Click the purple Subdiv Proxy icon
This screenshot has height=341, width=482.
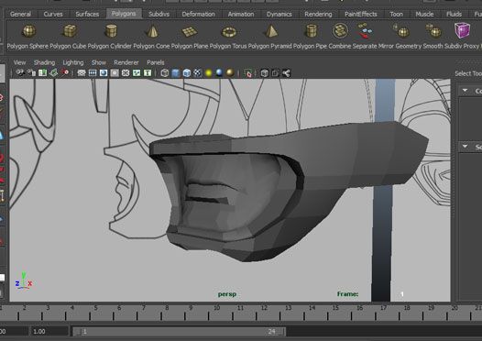462,30
